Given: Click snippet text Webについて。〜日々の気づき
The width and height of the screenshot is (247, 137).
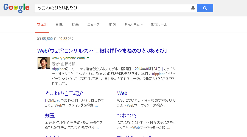Looking at the screenshot, I should tap(146, 103).
